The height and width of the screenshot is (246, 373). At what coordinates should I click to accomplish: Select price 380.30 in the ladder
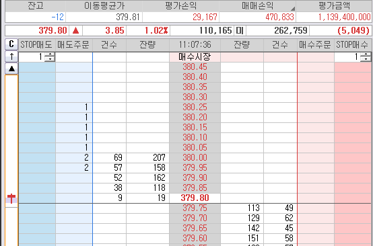195,97
